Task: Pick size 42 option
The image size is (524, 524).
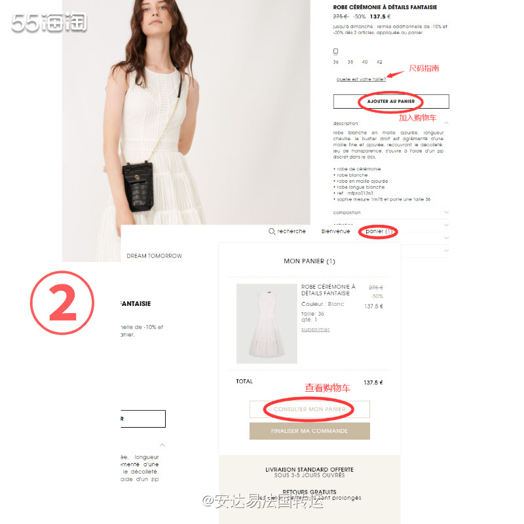Action: click(379, 62)
